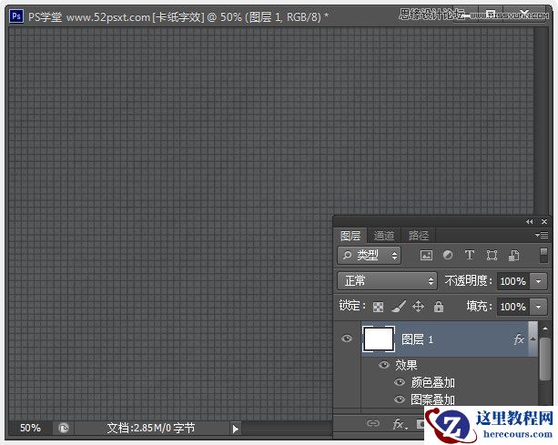Hide the 图案叠加 effect eye icon
Screen dimensions: 558x445
coord(400,399)
